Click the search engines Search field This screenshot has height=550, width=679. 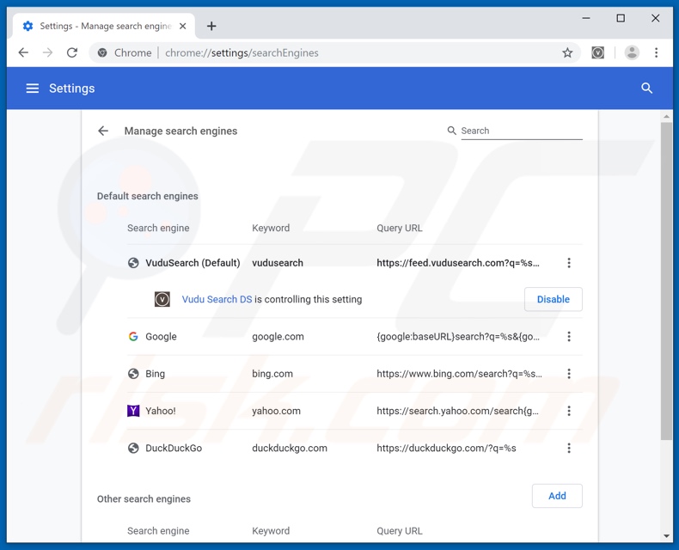(x=522, y=131)
